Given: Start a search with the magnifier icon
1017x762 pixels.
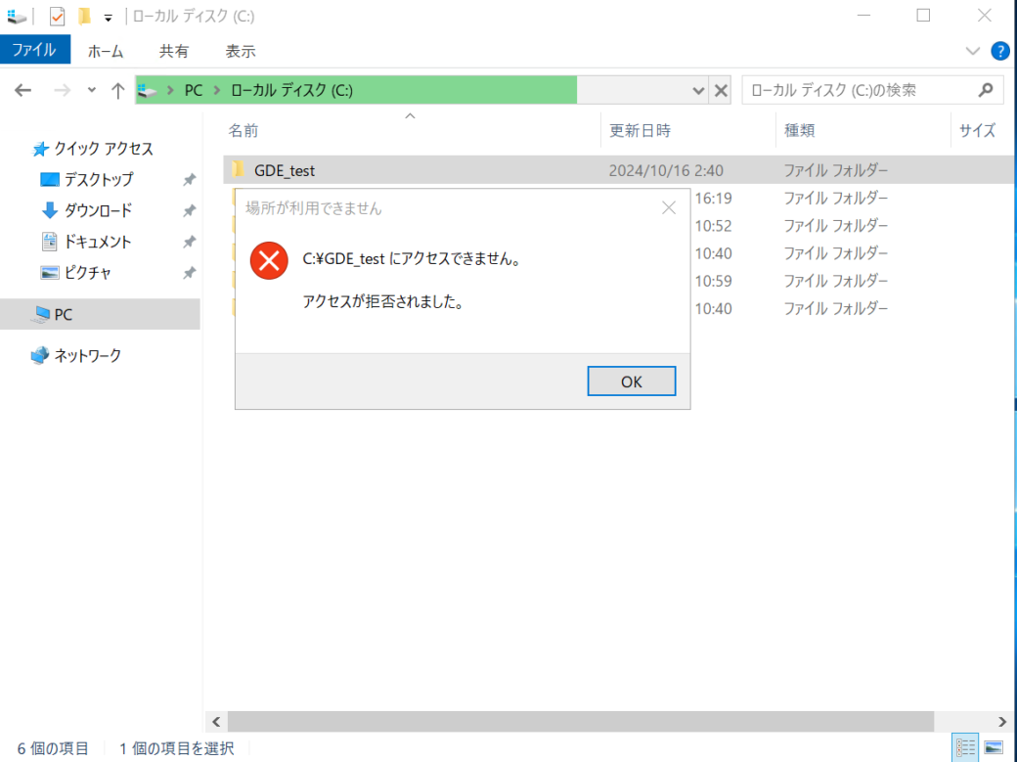Looking at the screenshot, I should [x=986, y=89].
